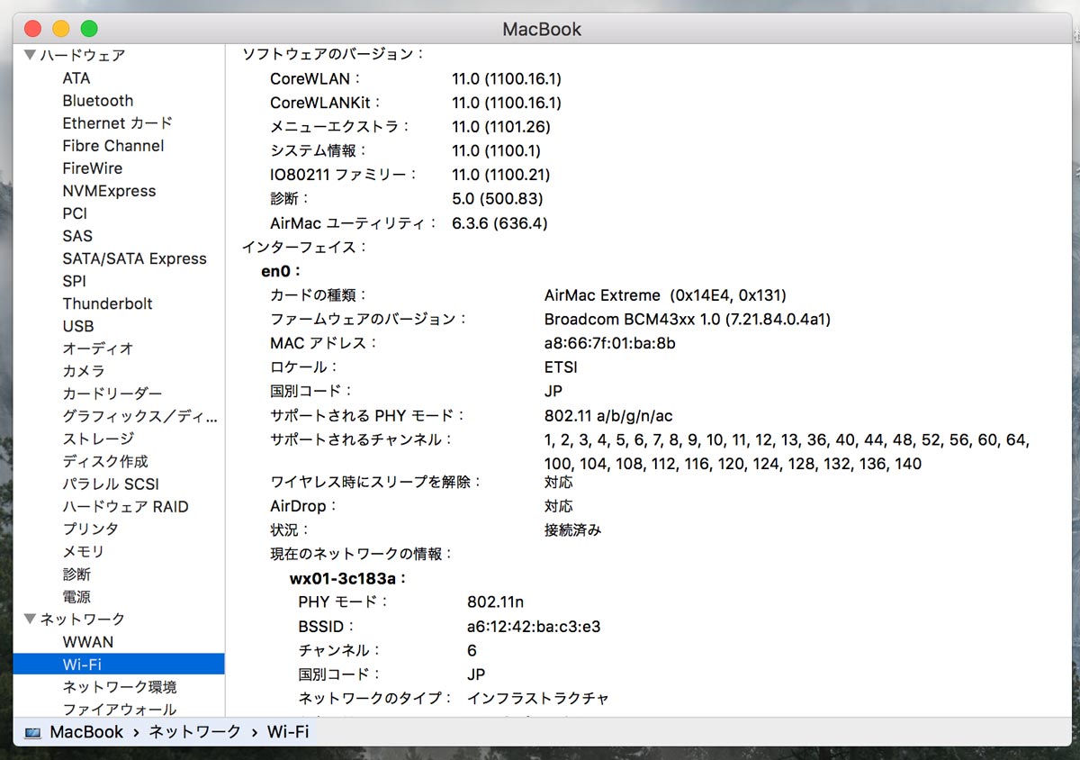Select SPI in the sidebar
This screenshot has width=1080, height=760.
75,281
